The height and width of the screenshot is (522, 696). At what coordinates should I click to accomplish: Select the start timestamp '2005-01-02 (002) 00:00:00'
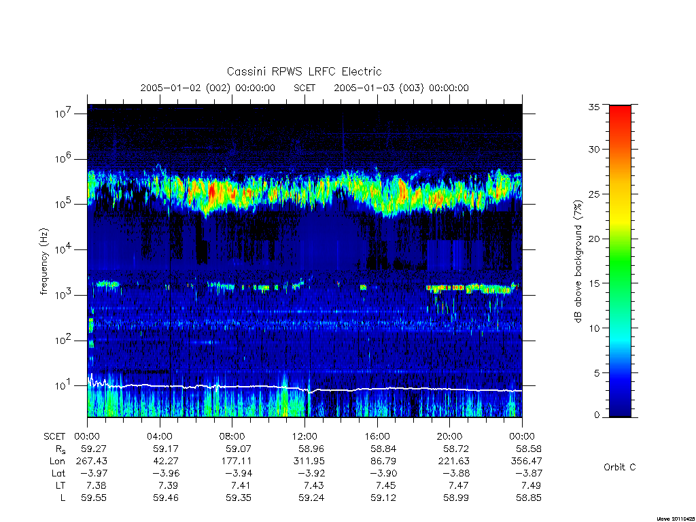(208, 88)
